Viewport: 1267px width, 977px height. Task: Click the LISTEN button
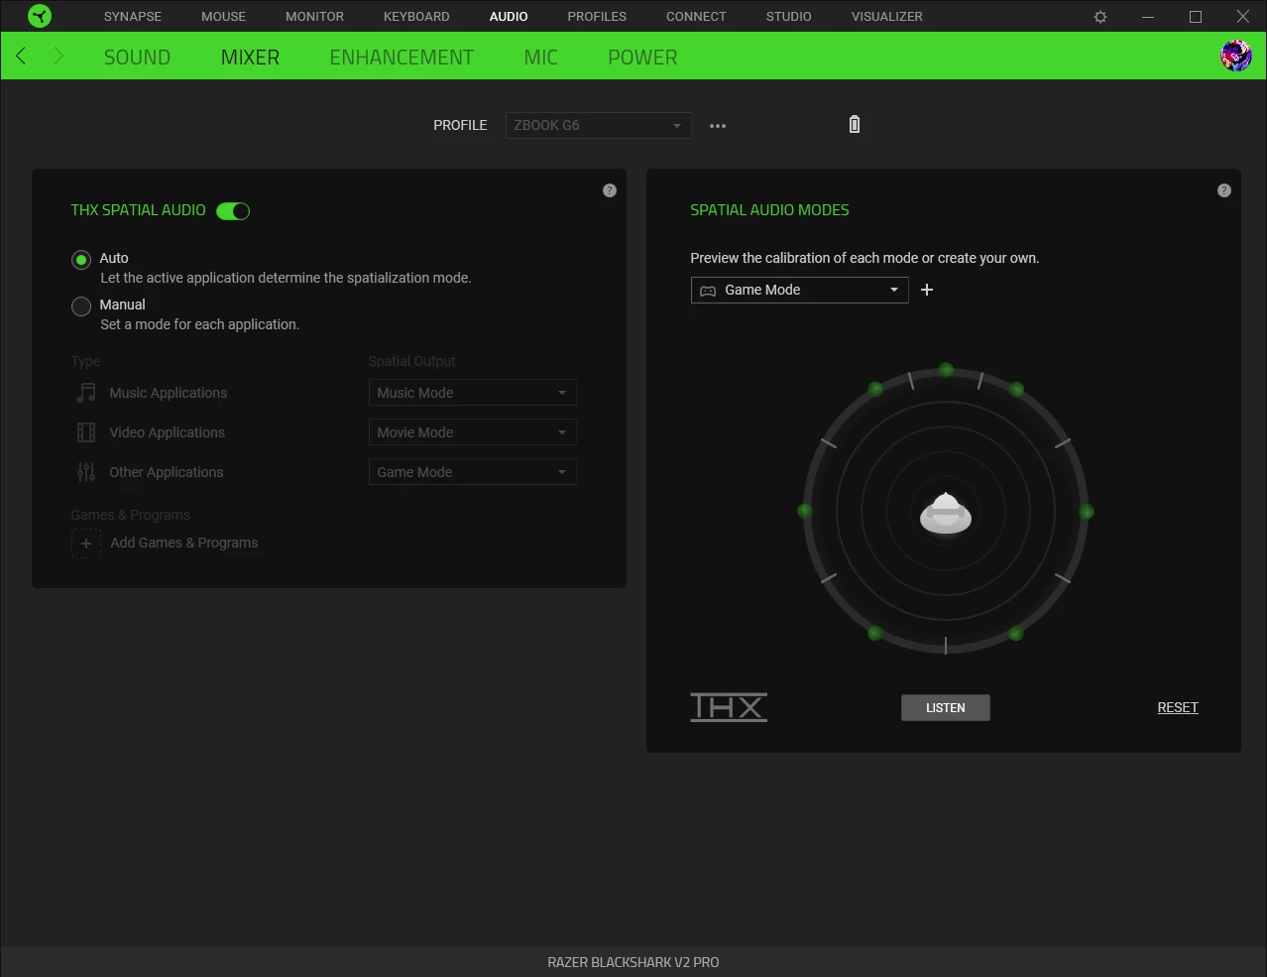click(946, 708)
